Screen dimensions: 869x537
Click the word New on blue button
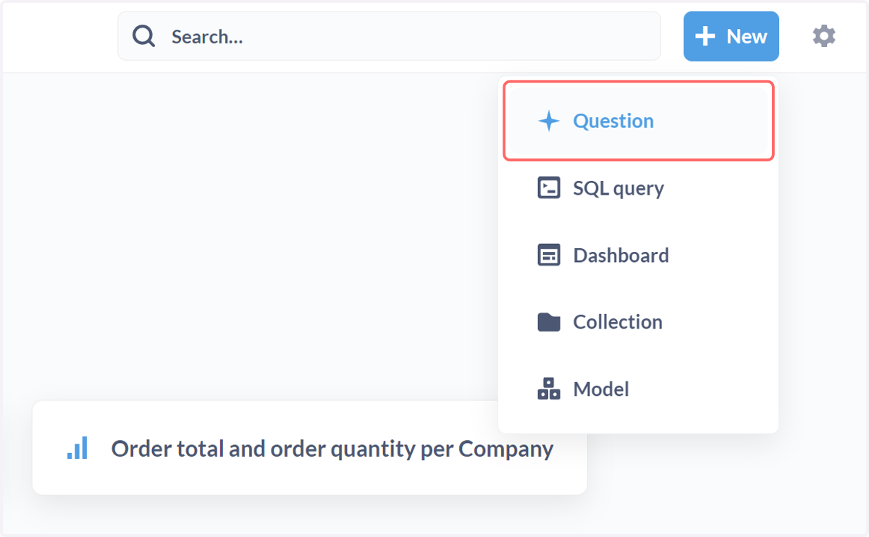[x=747, y=37]
